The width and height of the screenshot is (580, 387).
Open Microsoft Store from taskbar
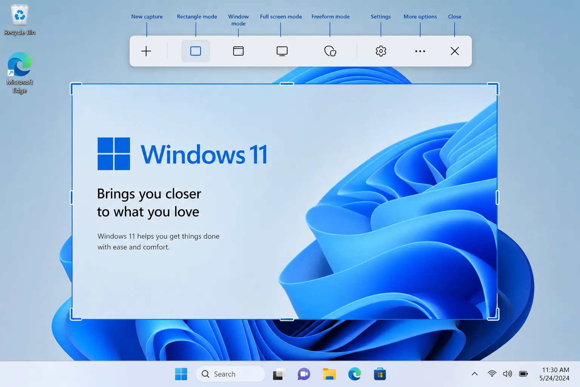click(x=380, y=374)
